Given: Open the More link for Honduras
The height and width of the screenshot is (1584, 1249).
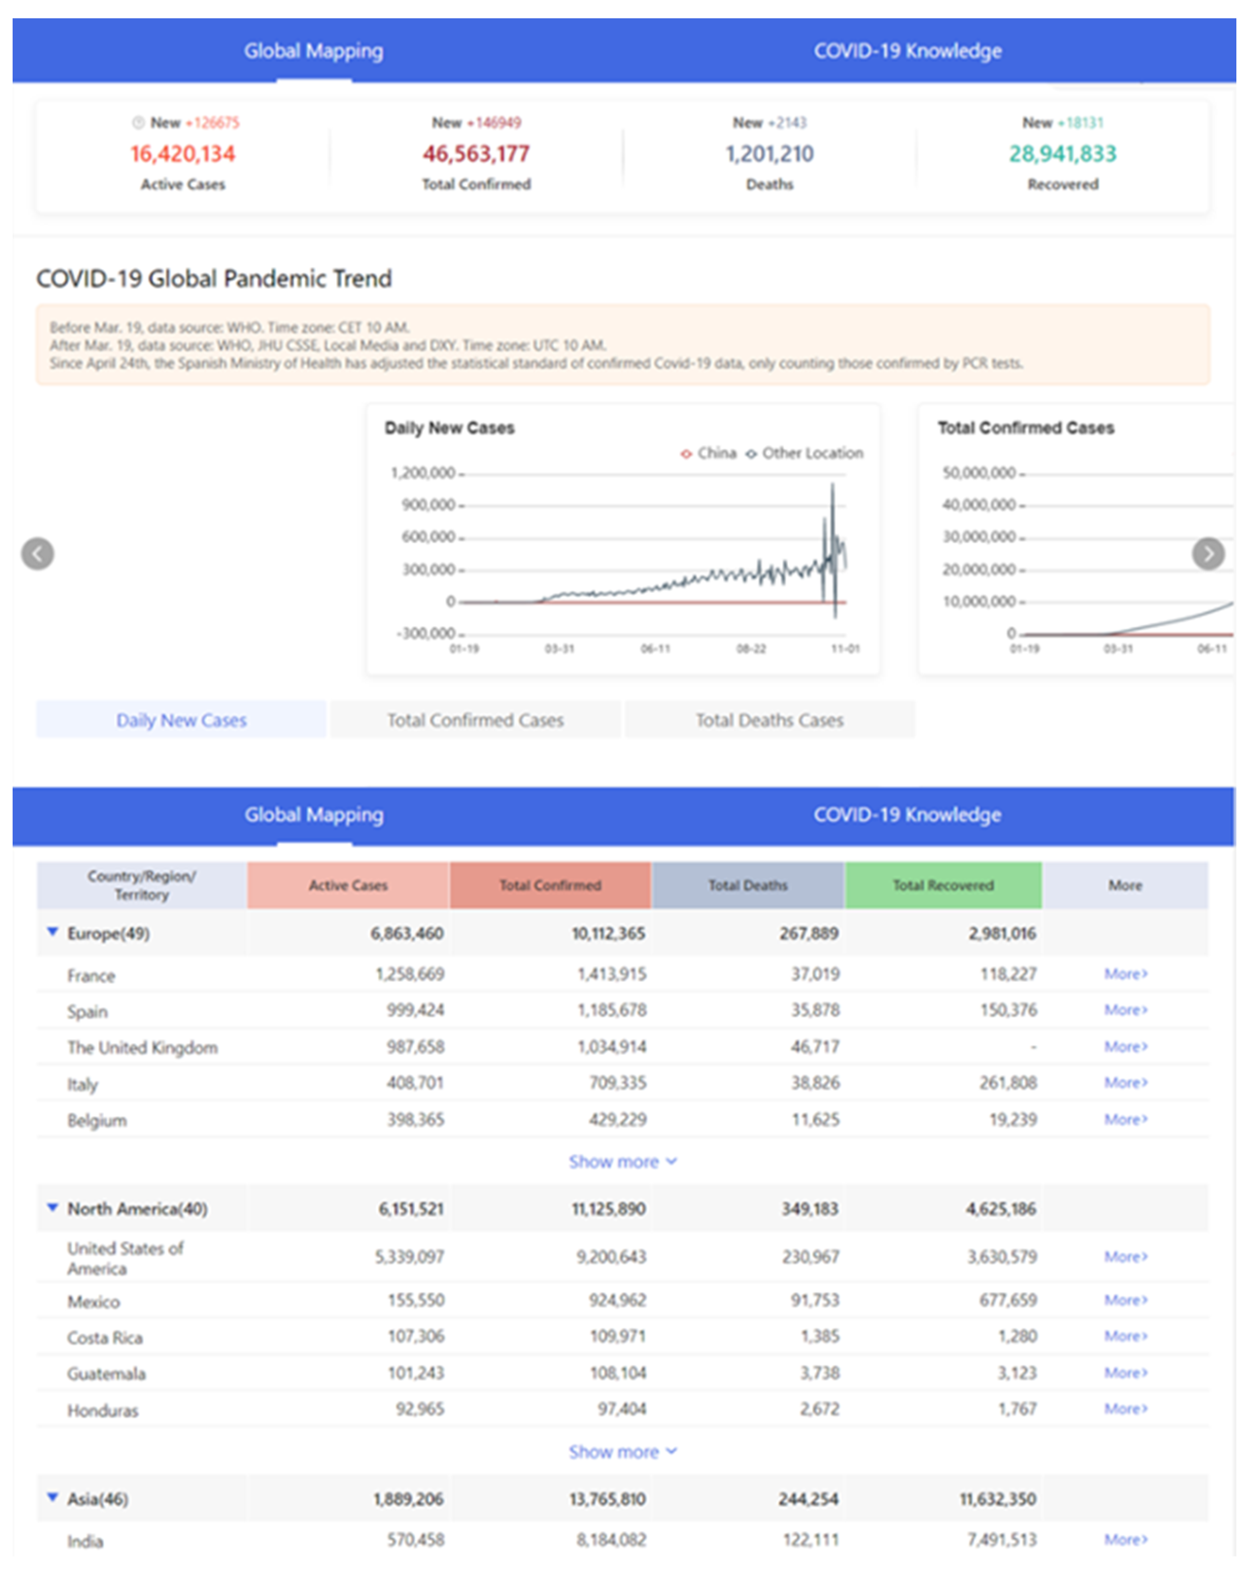Looking at the screenshot, I should 1126,1409.
